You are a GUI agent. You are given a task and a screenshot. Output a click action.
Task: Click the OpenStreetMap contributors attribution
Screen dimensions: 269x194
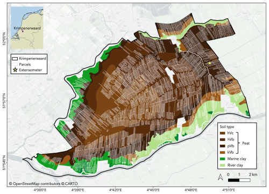(x=34, y=184)
